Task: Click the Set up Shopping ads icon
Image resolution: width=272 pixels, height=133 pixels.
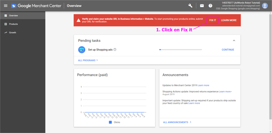Action: click(82, 50)
